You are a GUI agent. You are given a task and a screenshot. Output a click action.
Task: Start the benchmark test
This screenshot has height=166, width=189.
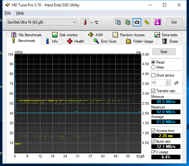coord(164,52)
